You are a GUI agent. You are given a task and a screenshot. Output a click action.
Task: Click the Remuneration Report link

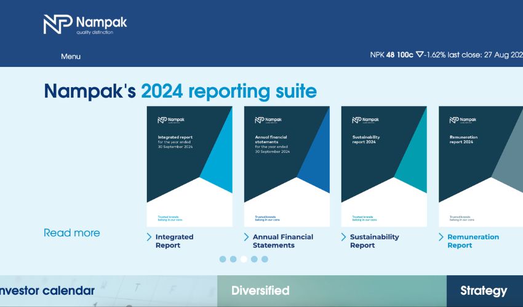[473, 241]
